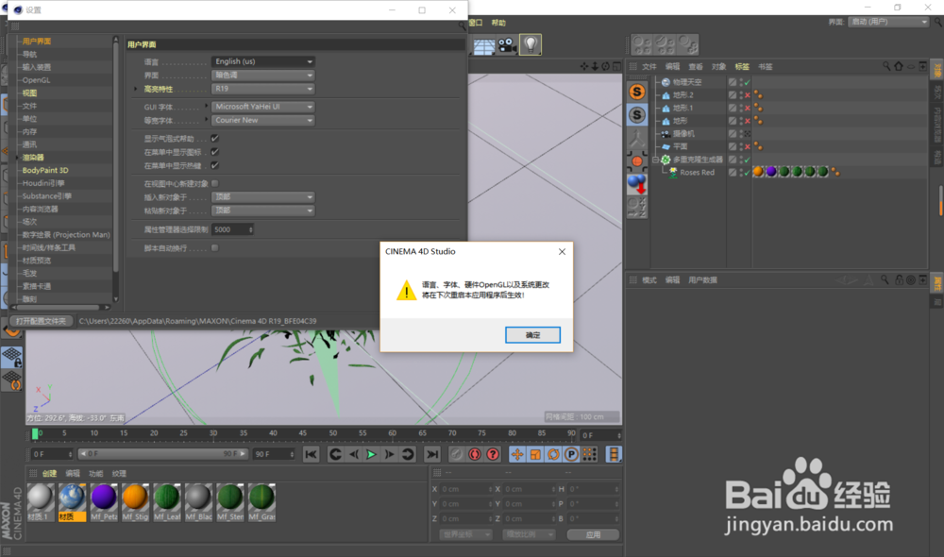Open the 标签 menu in Object Manager
Viewport: 944px width, 557px height.
[x=742, y=67]
